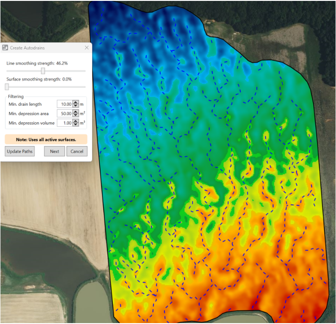
Task: Focus the Min. drain length field
Action: [x=65, y=104]
